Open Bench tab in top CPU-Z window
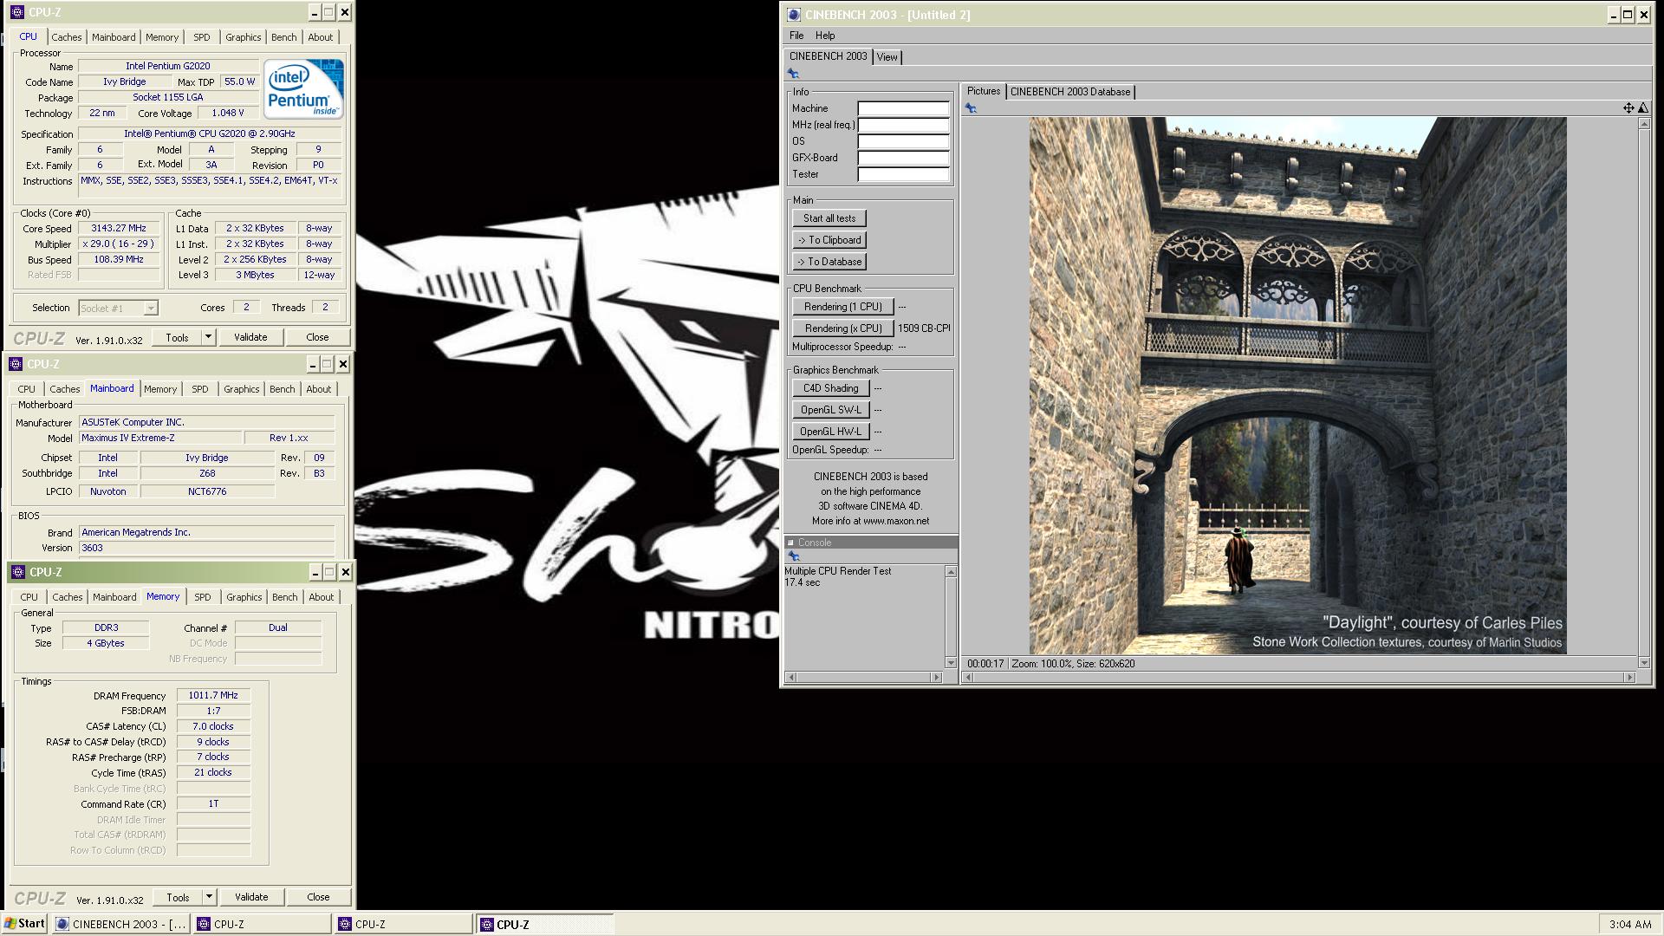1664x936 pixels. [283, 37]
